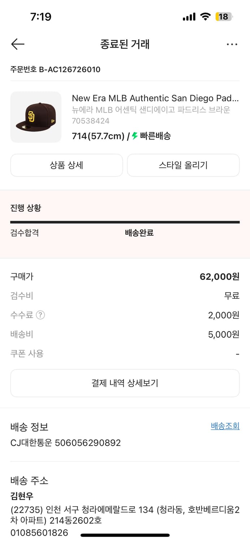Tap the 배송완료 progress status
The width and height of the screenshot is (250, 542).
pos(139,233)
